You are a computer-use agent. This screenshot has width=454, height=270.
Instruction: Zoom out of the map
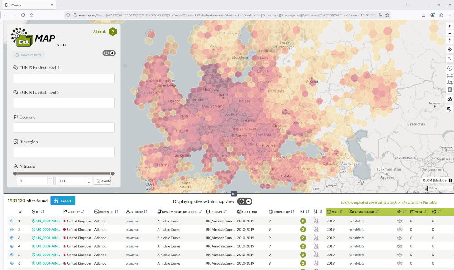click(449, 33)
